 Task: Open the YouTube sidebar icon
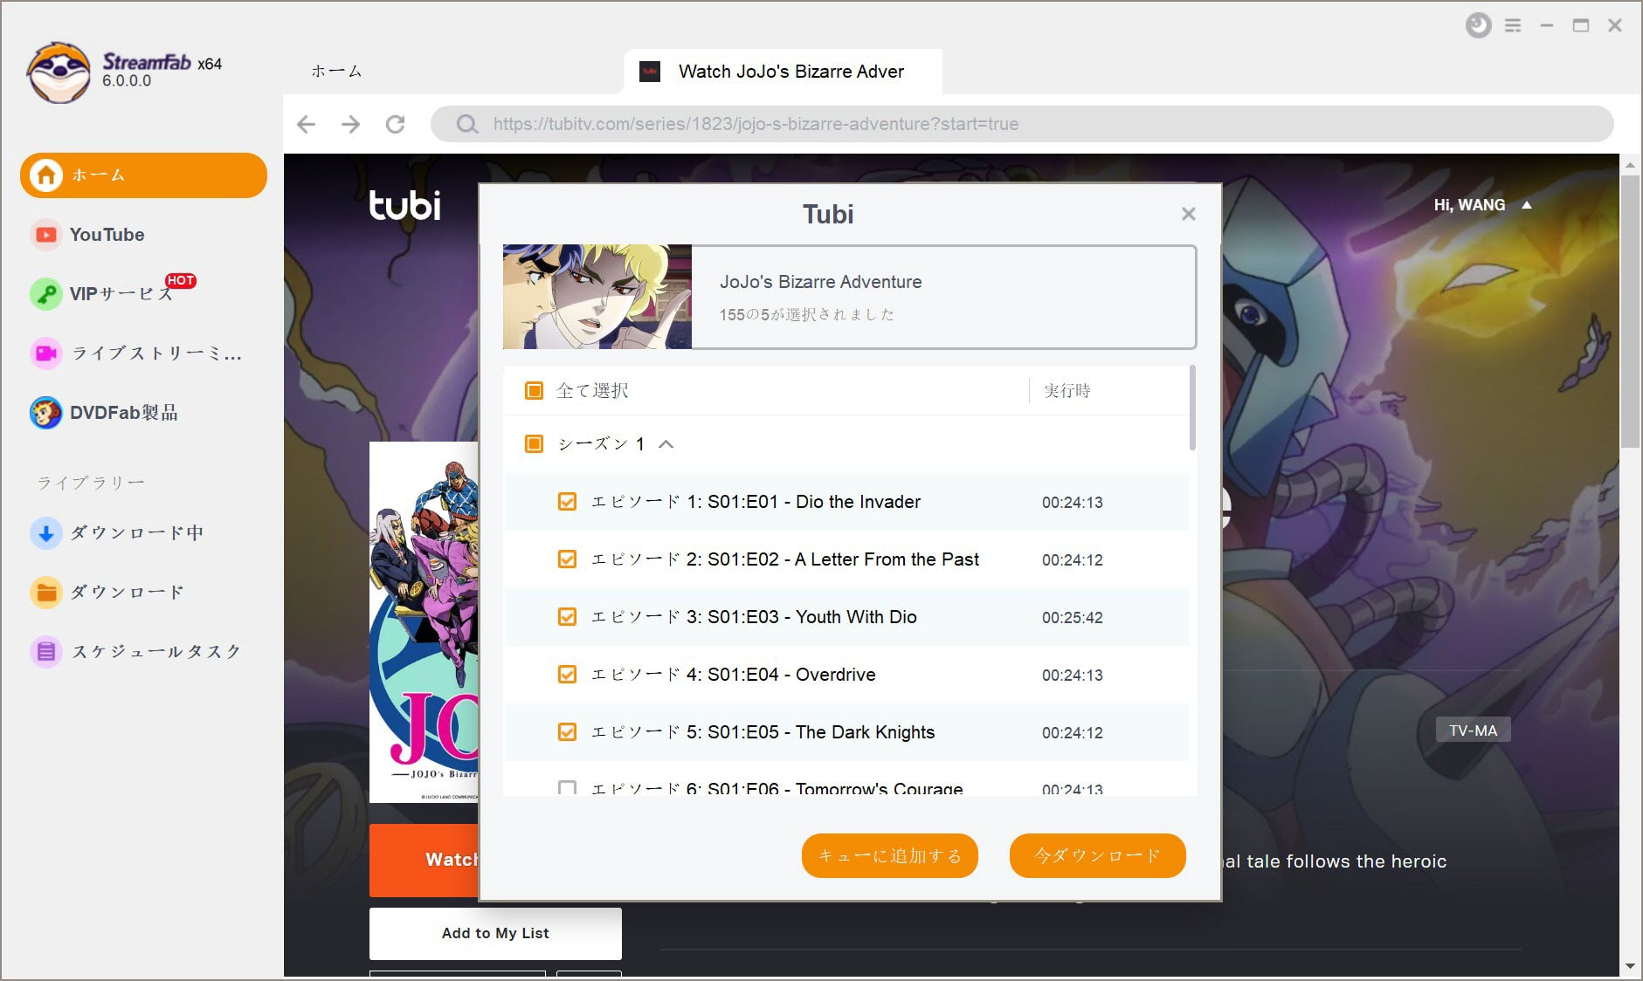pyautogui.click(x=45, y=235)
